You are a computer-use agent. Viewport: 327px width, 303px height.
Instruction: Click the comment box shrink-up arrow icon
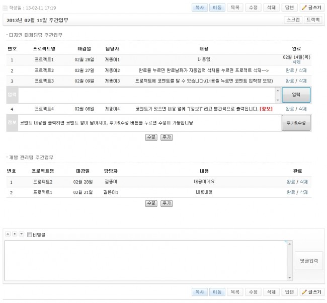click(8, 234)
